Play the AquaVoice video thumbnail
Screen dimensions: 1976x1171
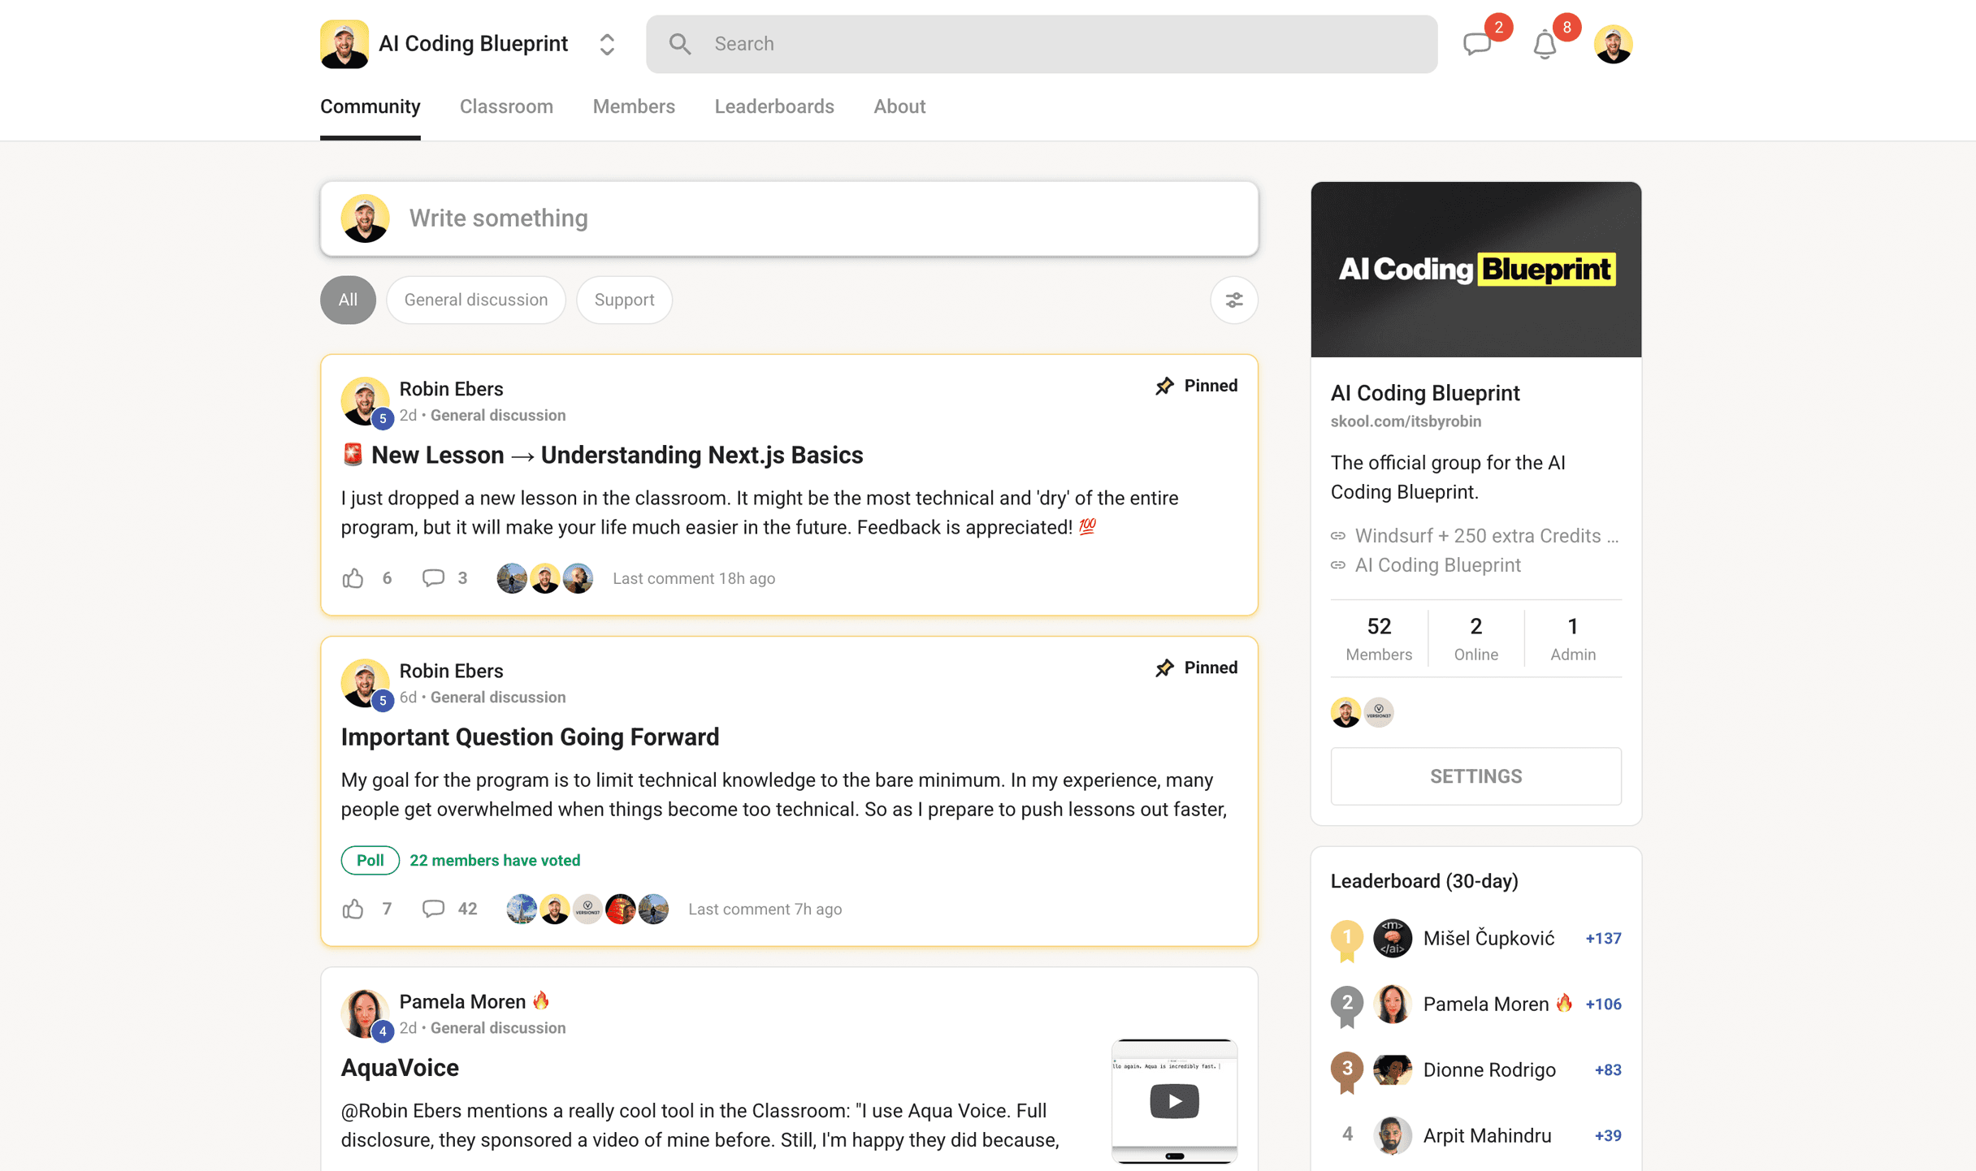point(1174,1101)
